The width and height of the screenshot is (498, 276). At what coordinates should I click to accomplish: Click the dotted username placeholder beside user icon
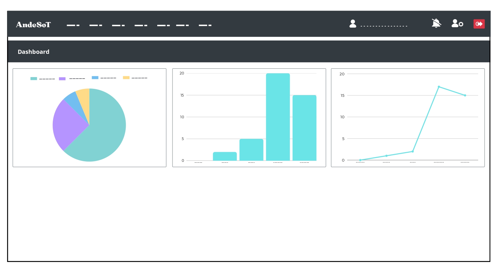384,26
